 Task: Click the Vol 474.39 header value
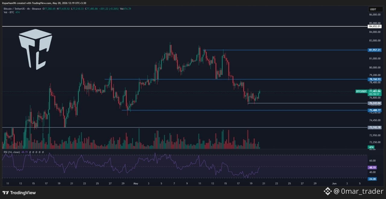click(125, 9)
